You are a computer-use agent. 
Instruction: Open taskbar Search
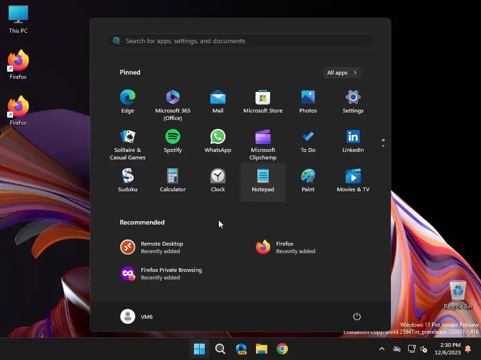coord(220,349)
